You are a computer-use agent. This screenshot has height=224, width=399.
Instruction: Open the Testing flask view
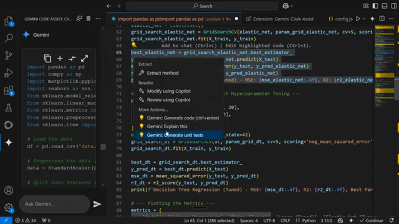pyautogui.click(x=9, y=108)
